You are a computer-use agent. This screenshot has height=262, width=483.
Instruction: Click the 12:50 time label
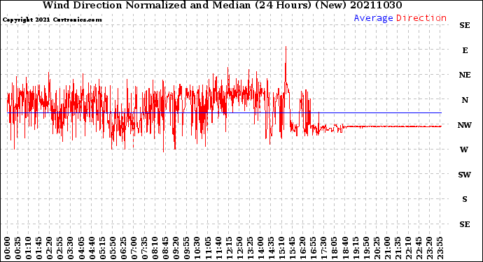pyautogui.click(x=239, y=248)
